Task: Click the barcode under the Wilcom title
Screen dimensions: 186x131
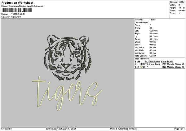Action: (x=17, y=10)
